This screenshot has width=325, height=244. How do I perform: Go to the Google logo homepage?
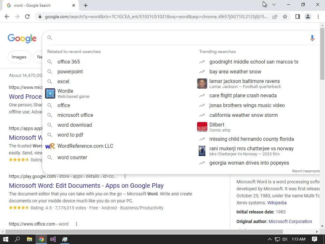(22, 38)
